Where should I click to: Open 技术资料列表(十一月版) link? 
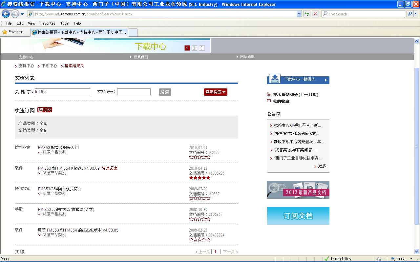coord(296,95)
